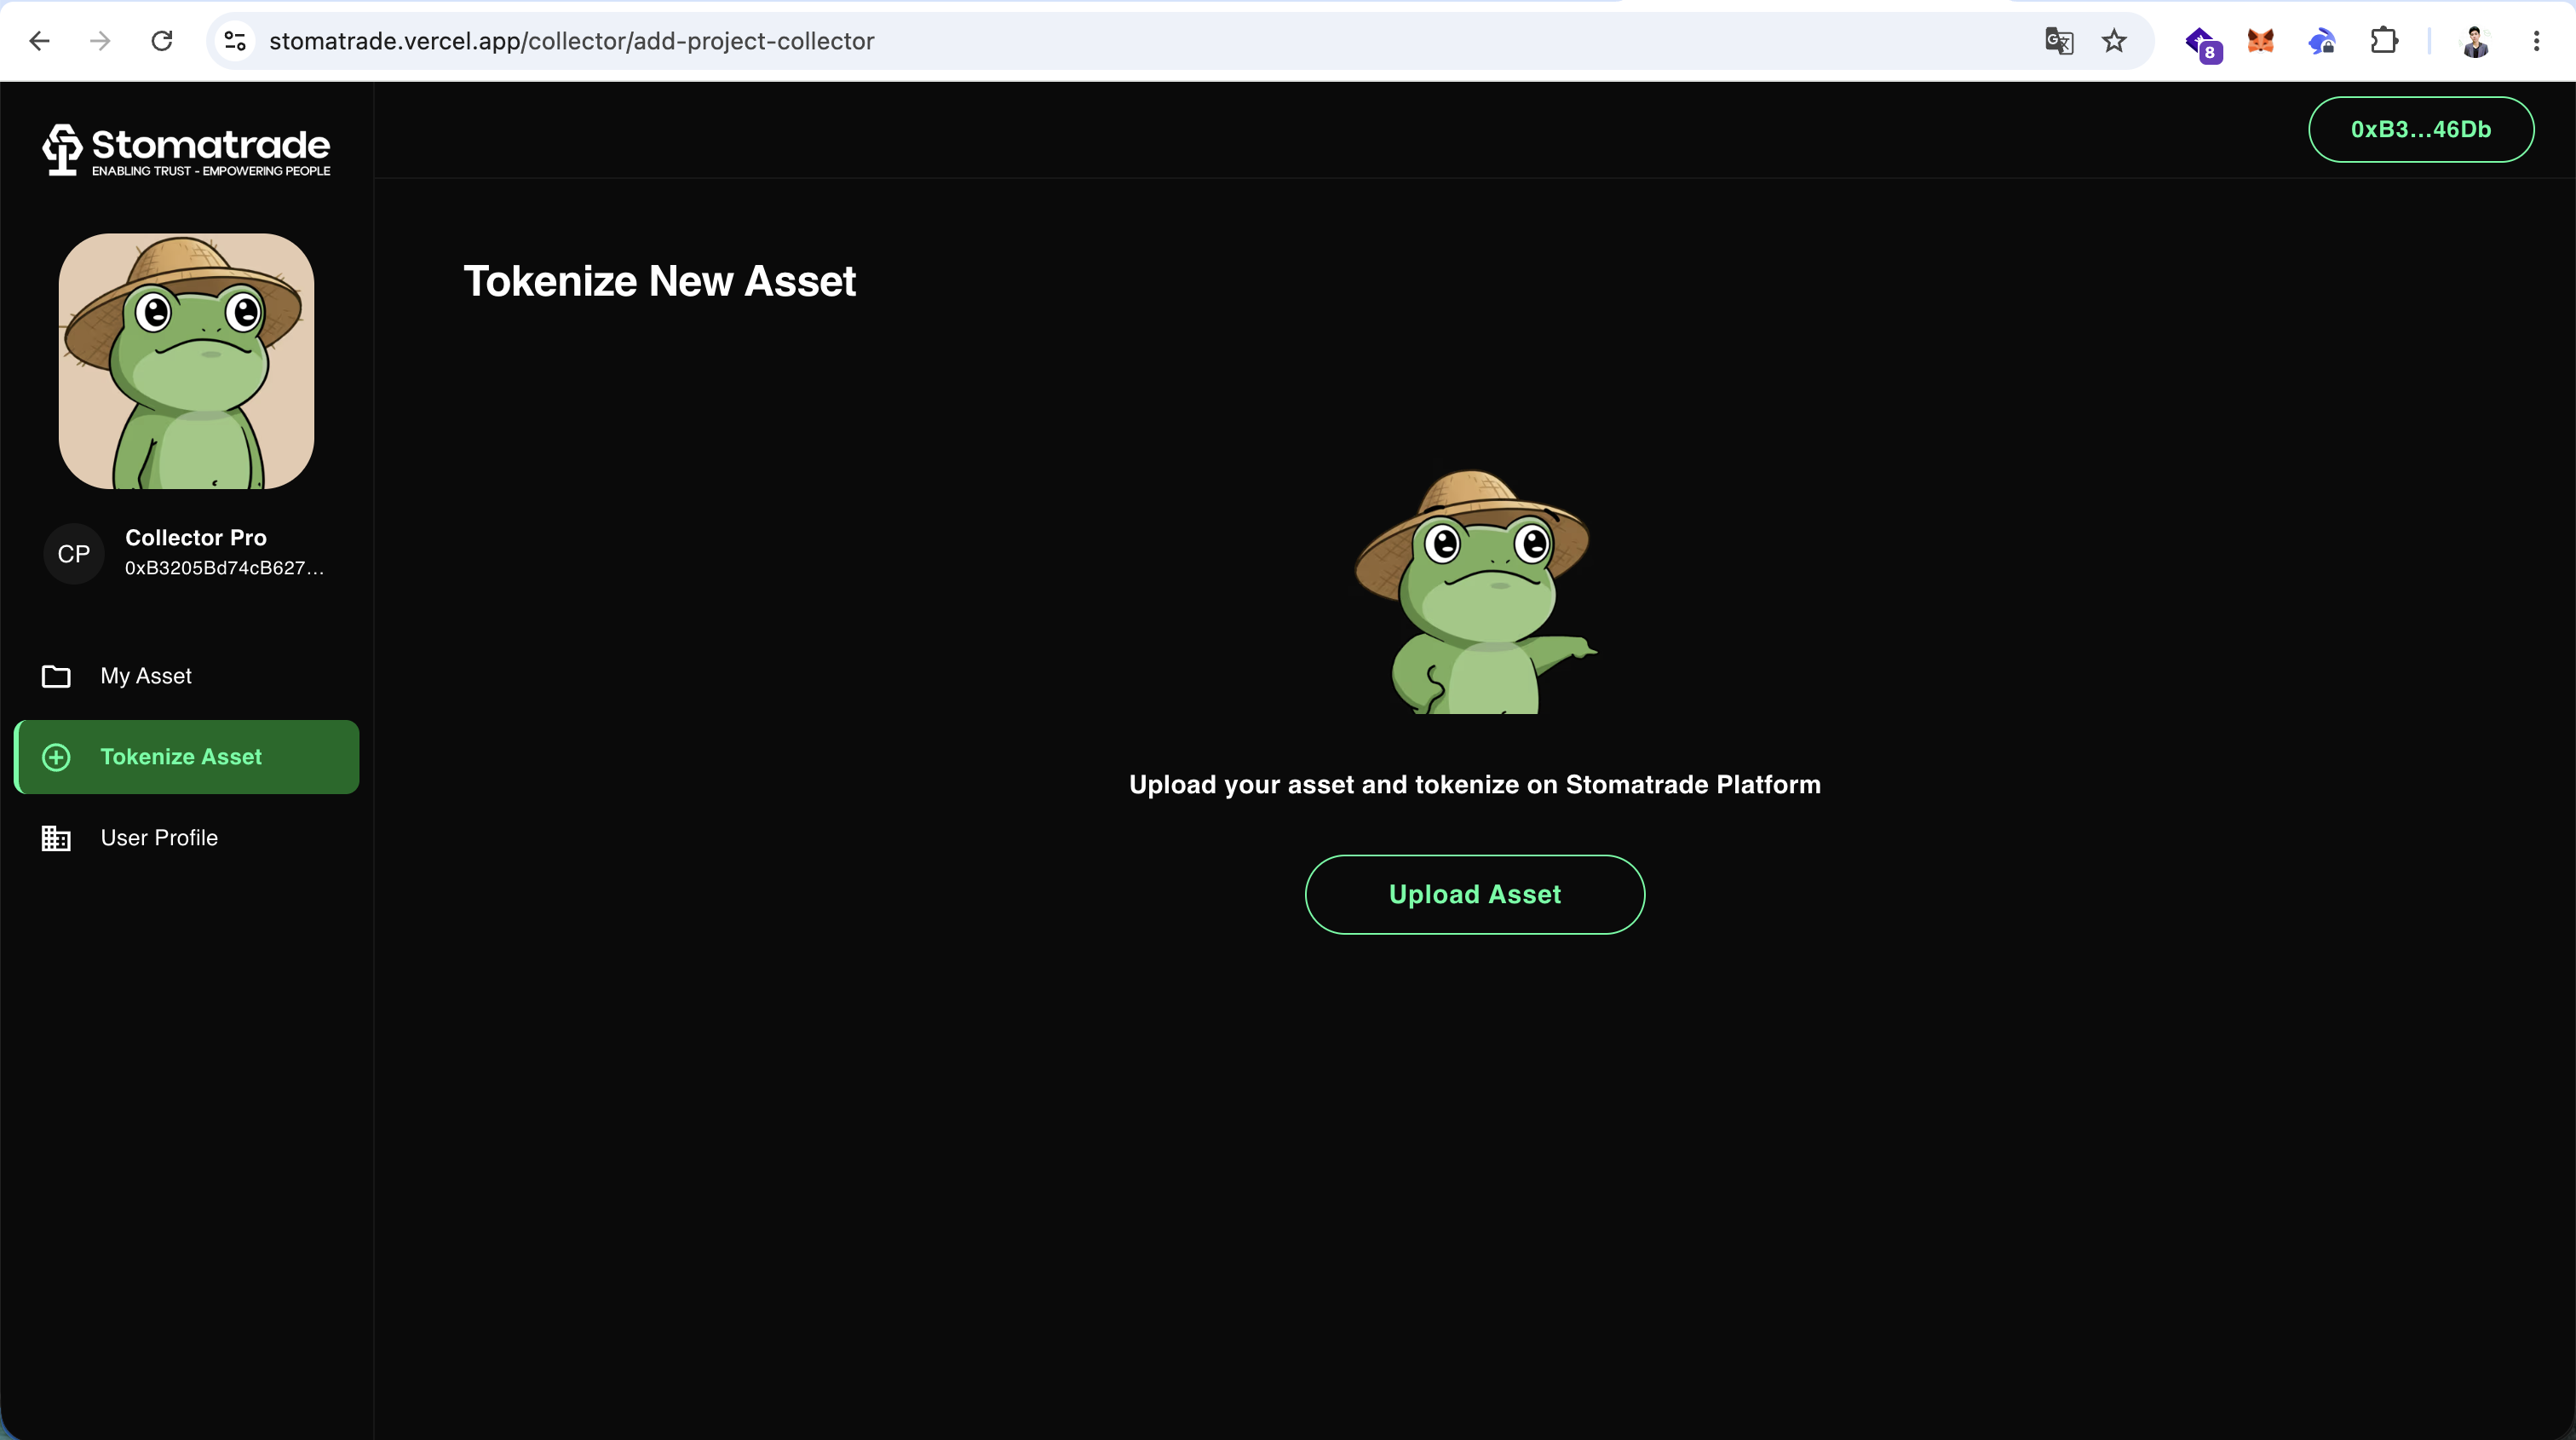Open the Chrome three-dot menu
This screenshot has height=1440, width=2576.
(x=2536, y=41)
